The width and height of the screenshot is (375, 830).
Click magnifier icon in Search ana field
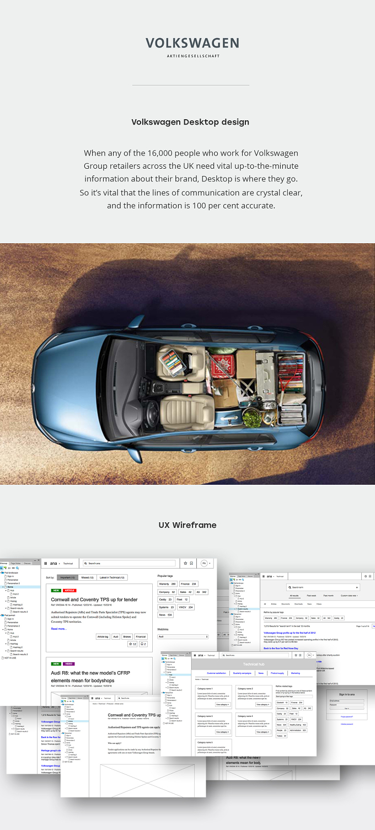click(x=86, y=564)
